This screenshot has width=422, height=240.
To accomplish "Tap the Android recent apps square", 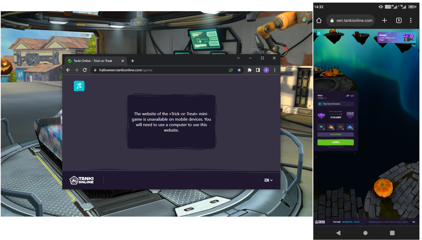I will click(392, 233).
